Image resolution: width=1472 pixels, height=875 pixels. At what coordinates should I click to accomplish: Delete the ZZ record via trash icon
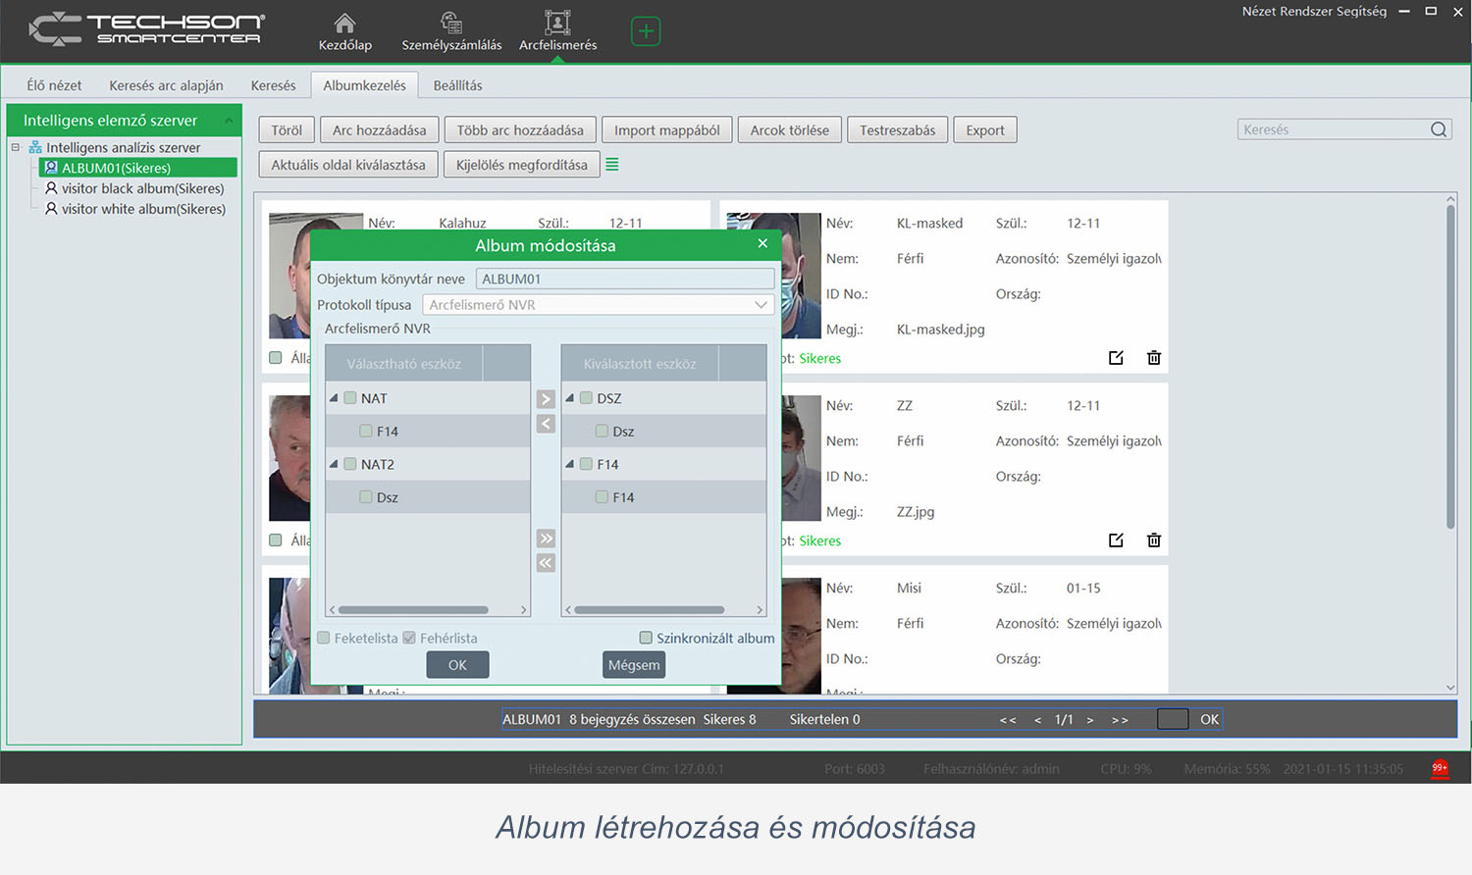tap(1153, 540)
